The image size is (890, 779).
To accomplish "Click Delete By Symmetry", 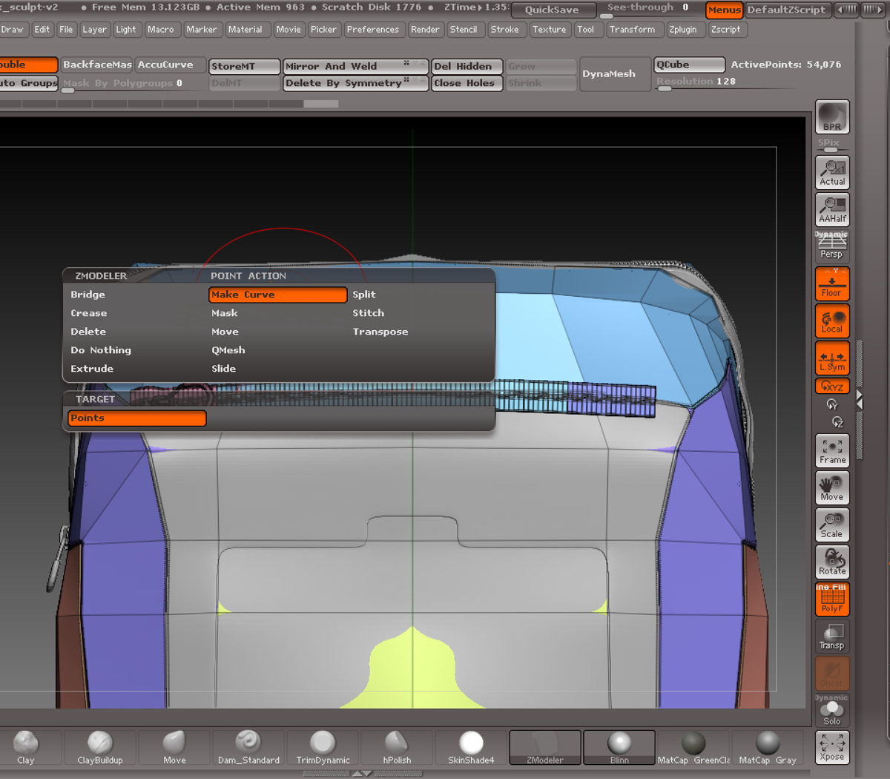I will click(356, 83).
